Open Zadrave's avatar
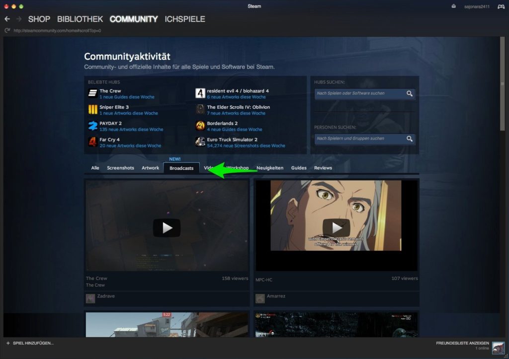Screen dimensions: 509x359 (x=90, y=298)
